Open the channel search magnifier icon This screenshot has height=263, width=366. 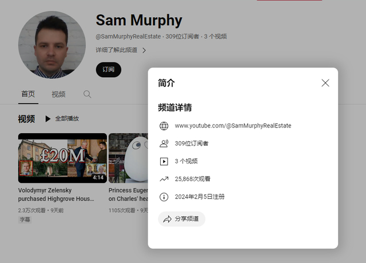[x=87, y=94]
